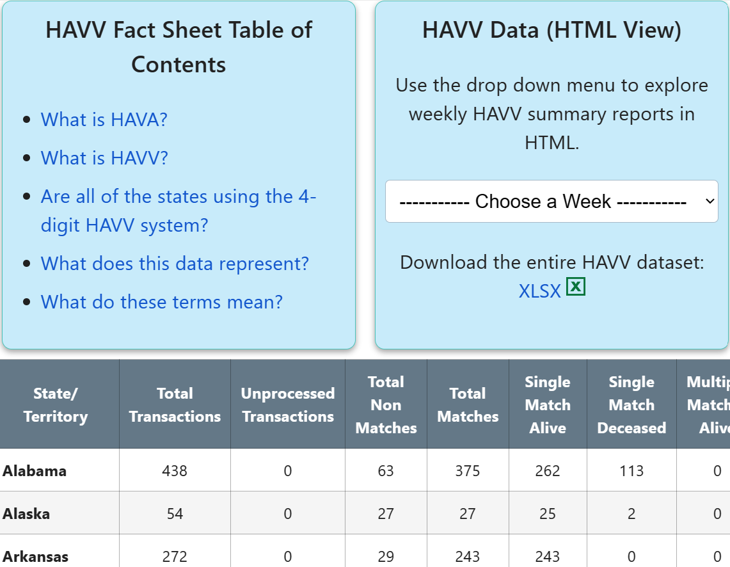730x567 pixels.
Task: Click the dropdown chevron arrow
Action: [x=710, y=201]
